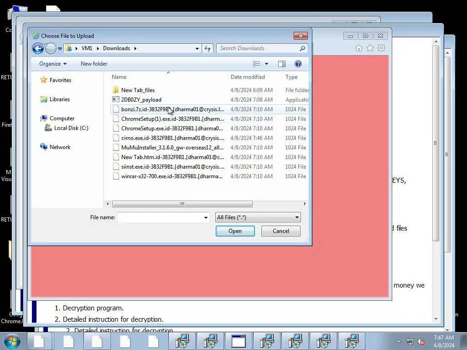Click the change view icon
This screenshot has height=350, width=467.
[256, 64]
